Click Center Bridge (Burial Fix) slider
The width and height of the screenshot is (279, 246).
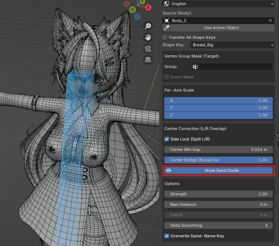218,160
